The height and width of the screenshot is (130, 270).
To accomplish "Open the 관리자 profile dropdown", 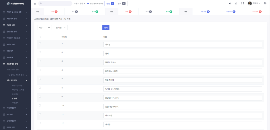I will (254, 3).
